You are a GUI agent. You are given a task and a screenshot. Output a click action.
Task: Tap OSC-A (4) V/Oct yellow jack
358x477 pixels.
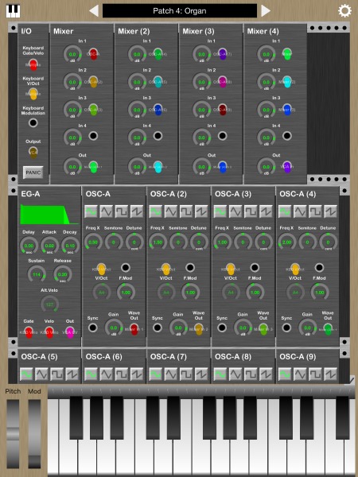click(x=294, y=269)
